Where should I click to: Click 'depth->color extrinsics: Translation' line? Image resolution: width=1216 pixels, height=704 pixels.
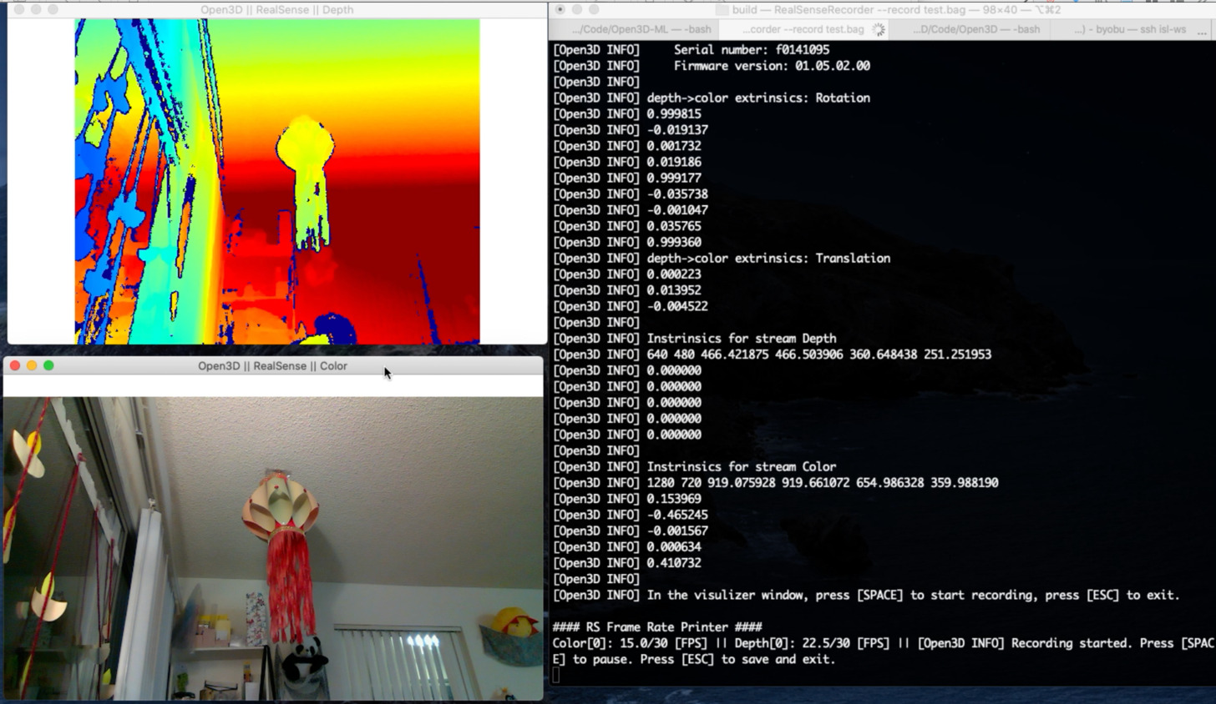pyautogui.click(x=768, y=259)
